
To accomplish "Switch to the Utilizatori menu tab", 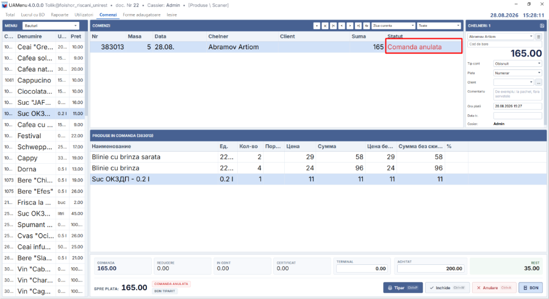I will coord(84,15).
